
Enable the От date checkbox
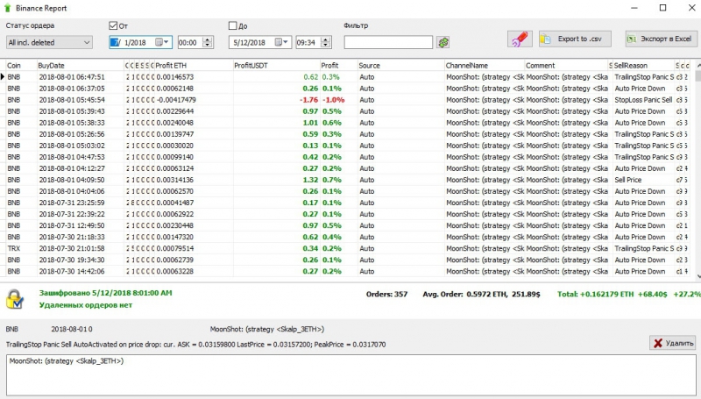click(x=113, y=26)
